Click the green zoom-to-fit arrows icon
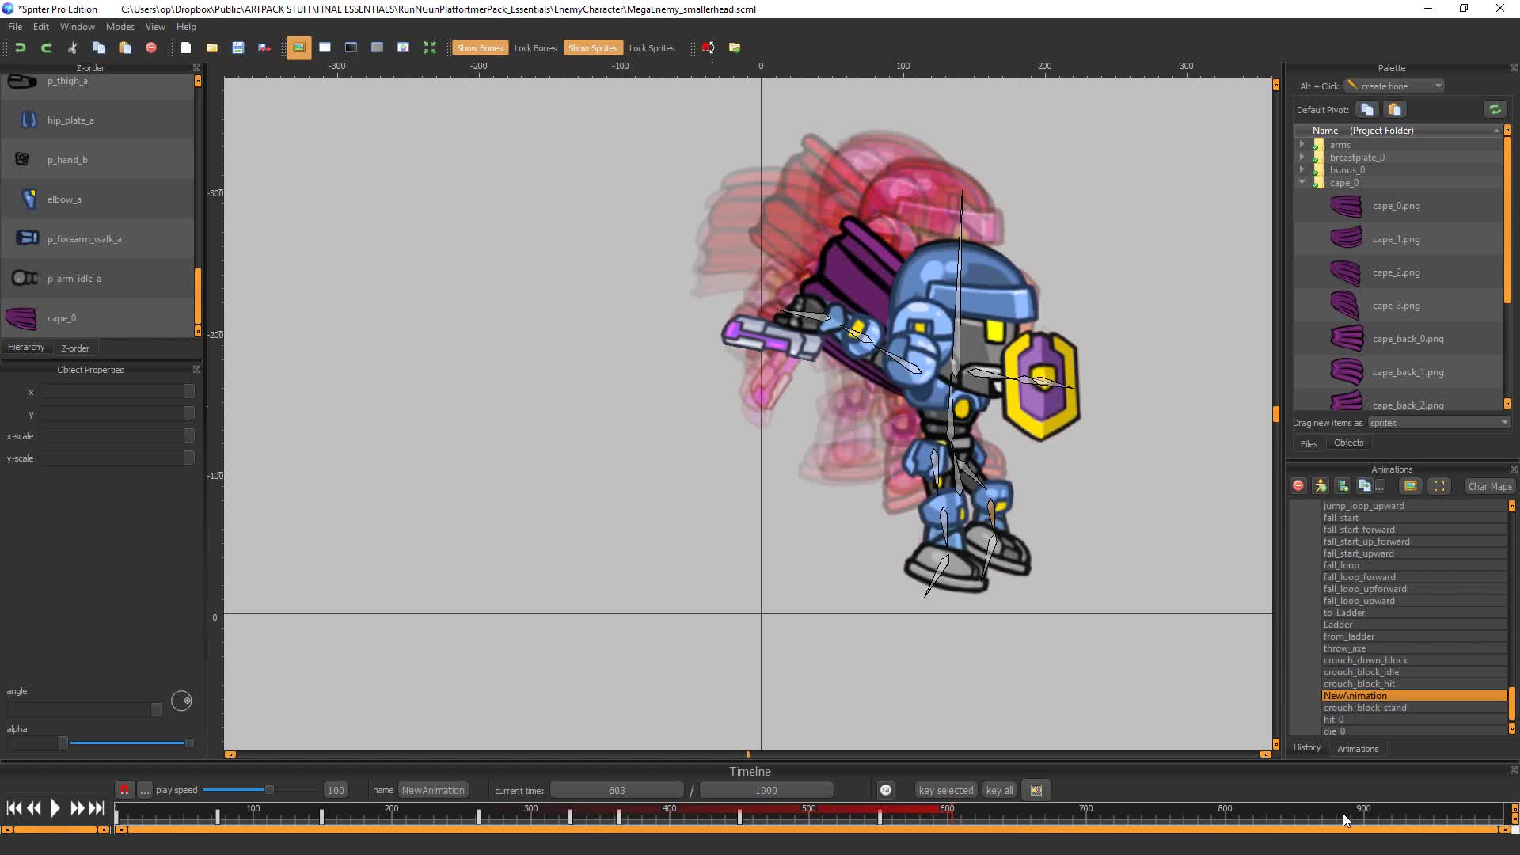 tap(430, 47)
